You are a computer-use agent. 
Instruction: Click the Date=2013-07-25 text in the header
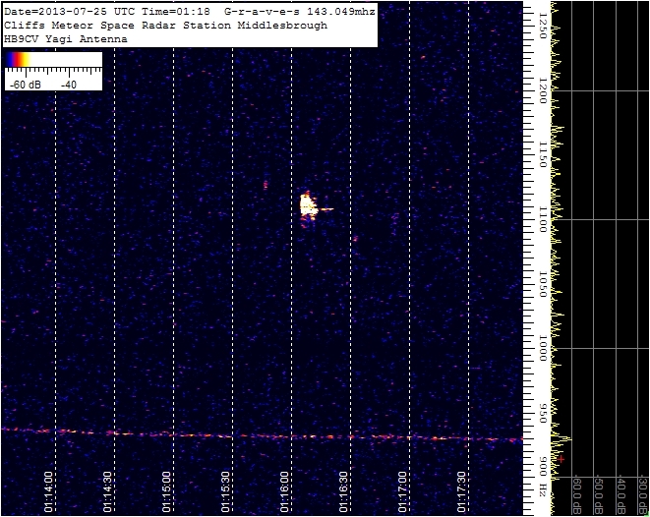pyautogui.click(x=58, y=12)
